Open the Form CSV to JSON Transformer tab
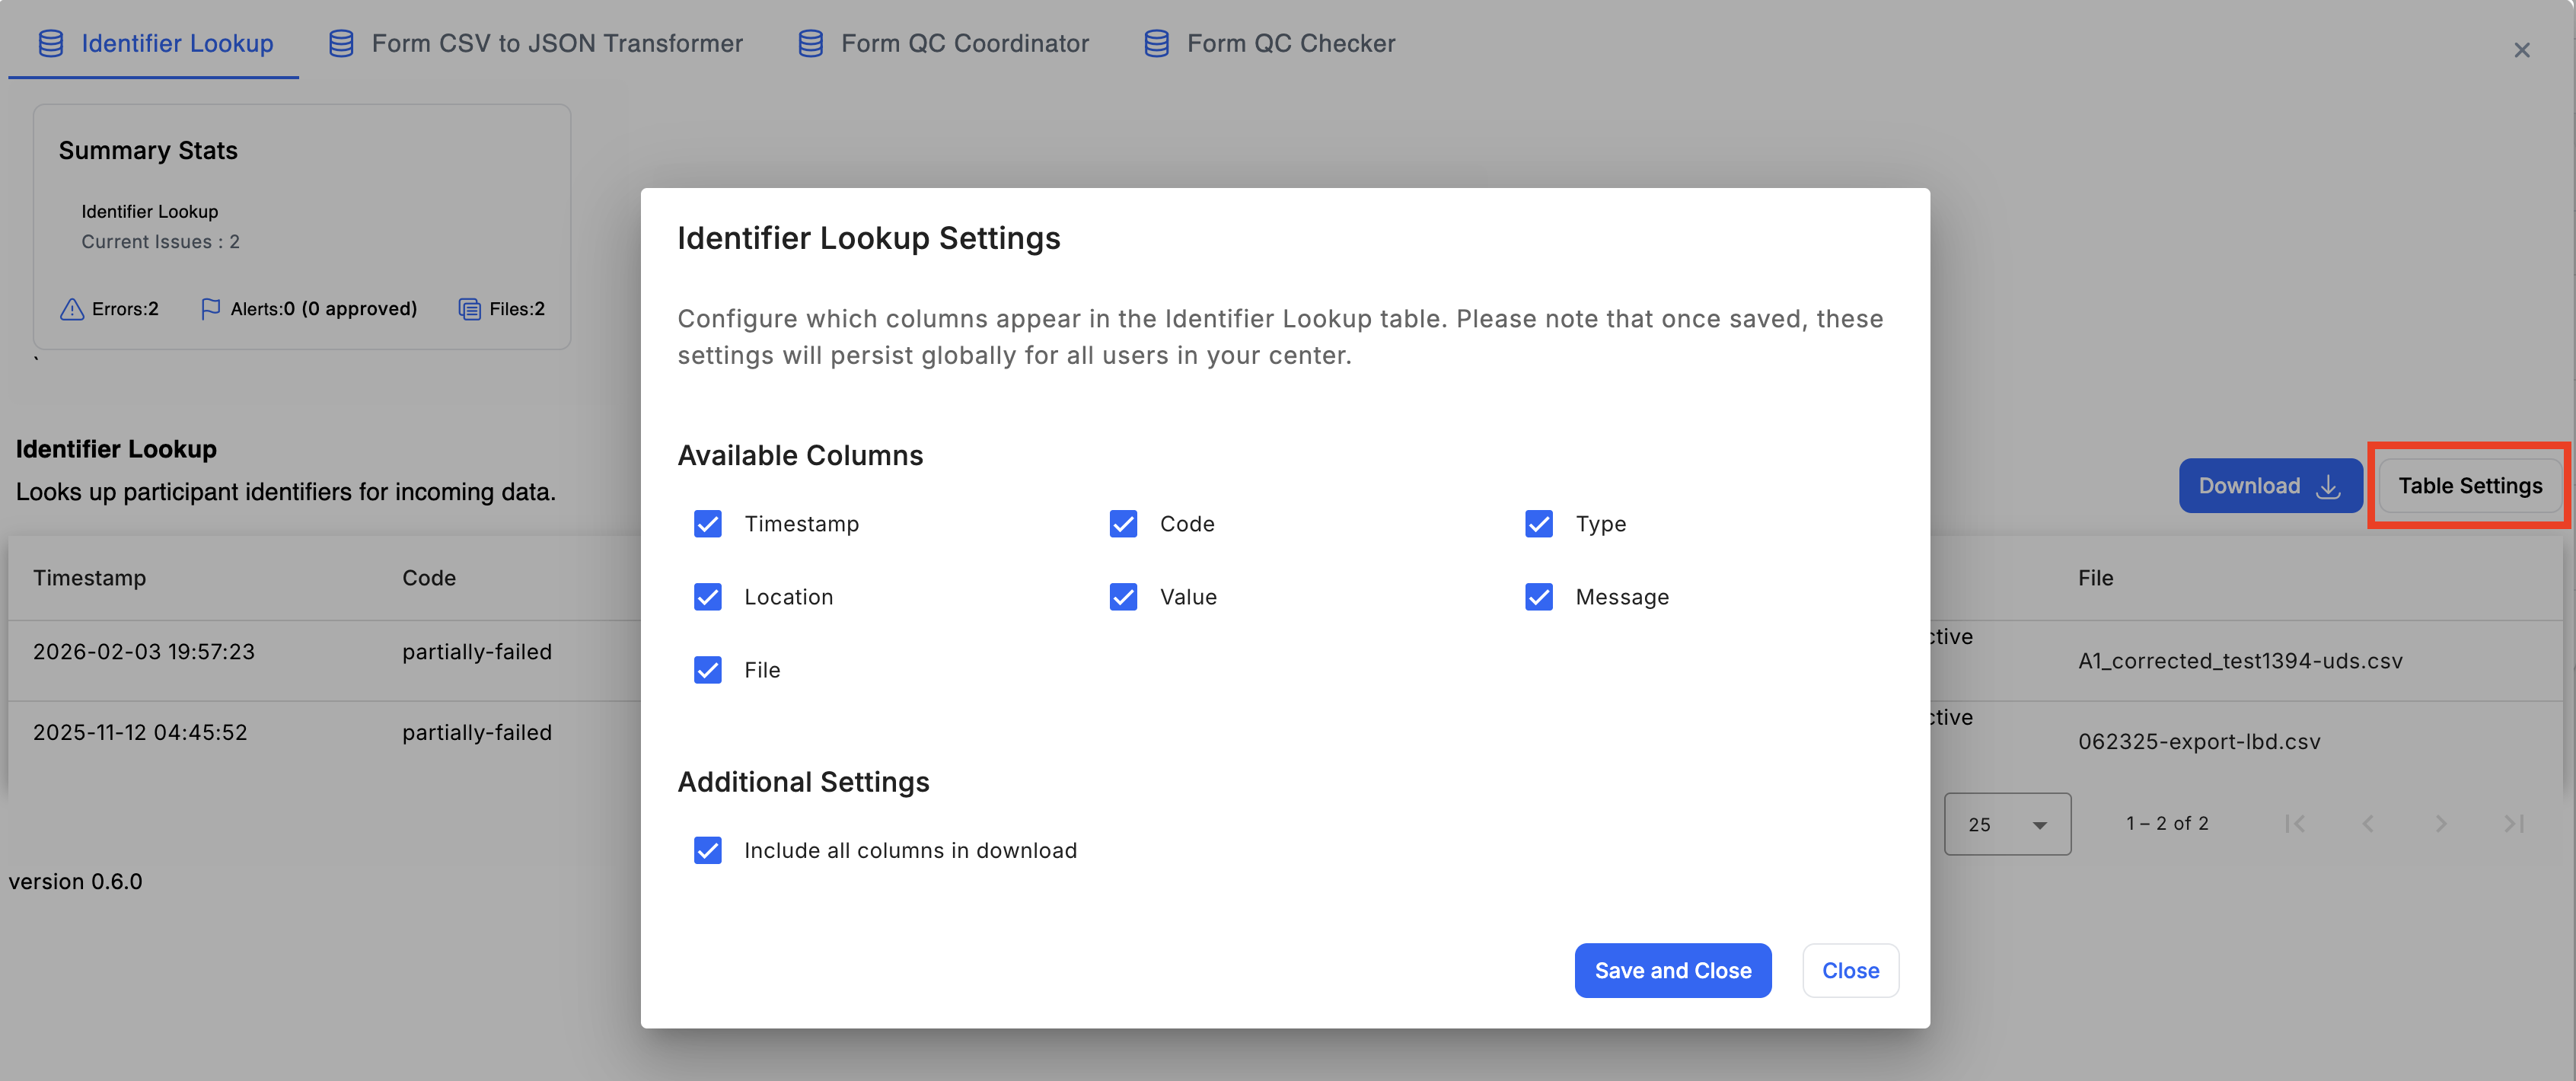 [536, 43]
